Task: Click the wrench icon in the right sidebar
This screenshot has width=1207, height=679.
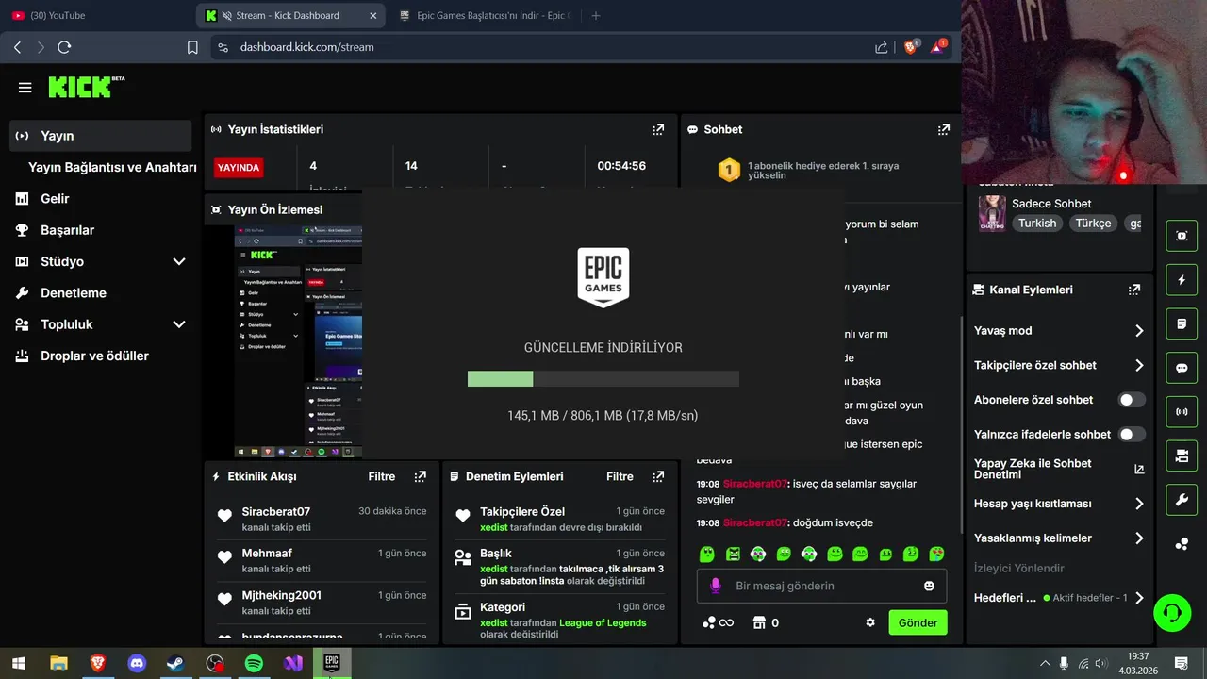Action: (1182, 500)
